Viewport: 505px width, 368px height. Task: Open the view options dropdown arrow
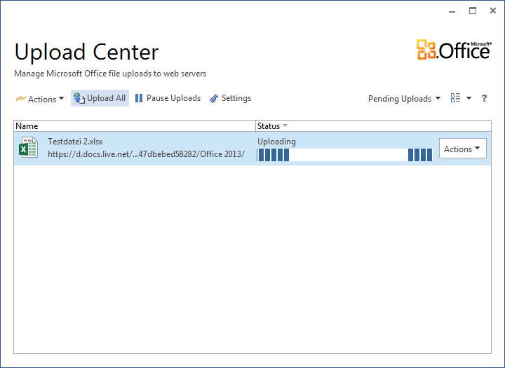tap(469, 98)
